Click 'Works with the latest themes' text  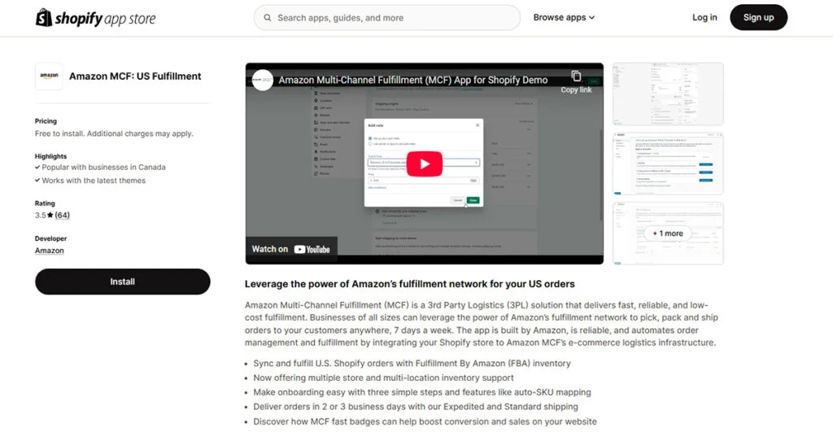[94, 181]
